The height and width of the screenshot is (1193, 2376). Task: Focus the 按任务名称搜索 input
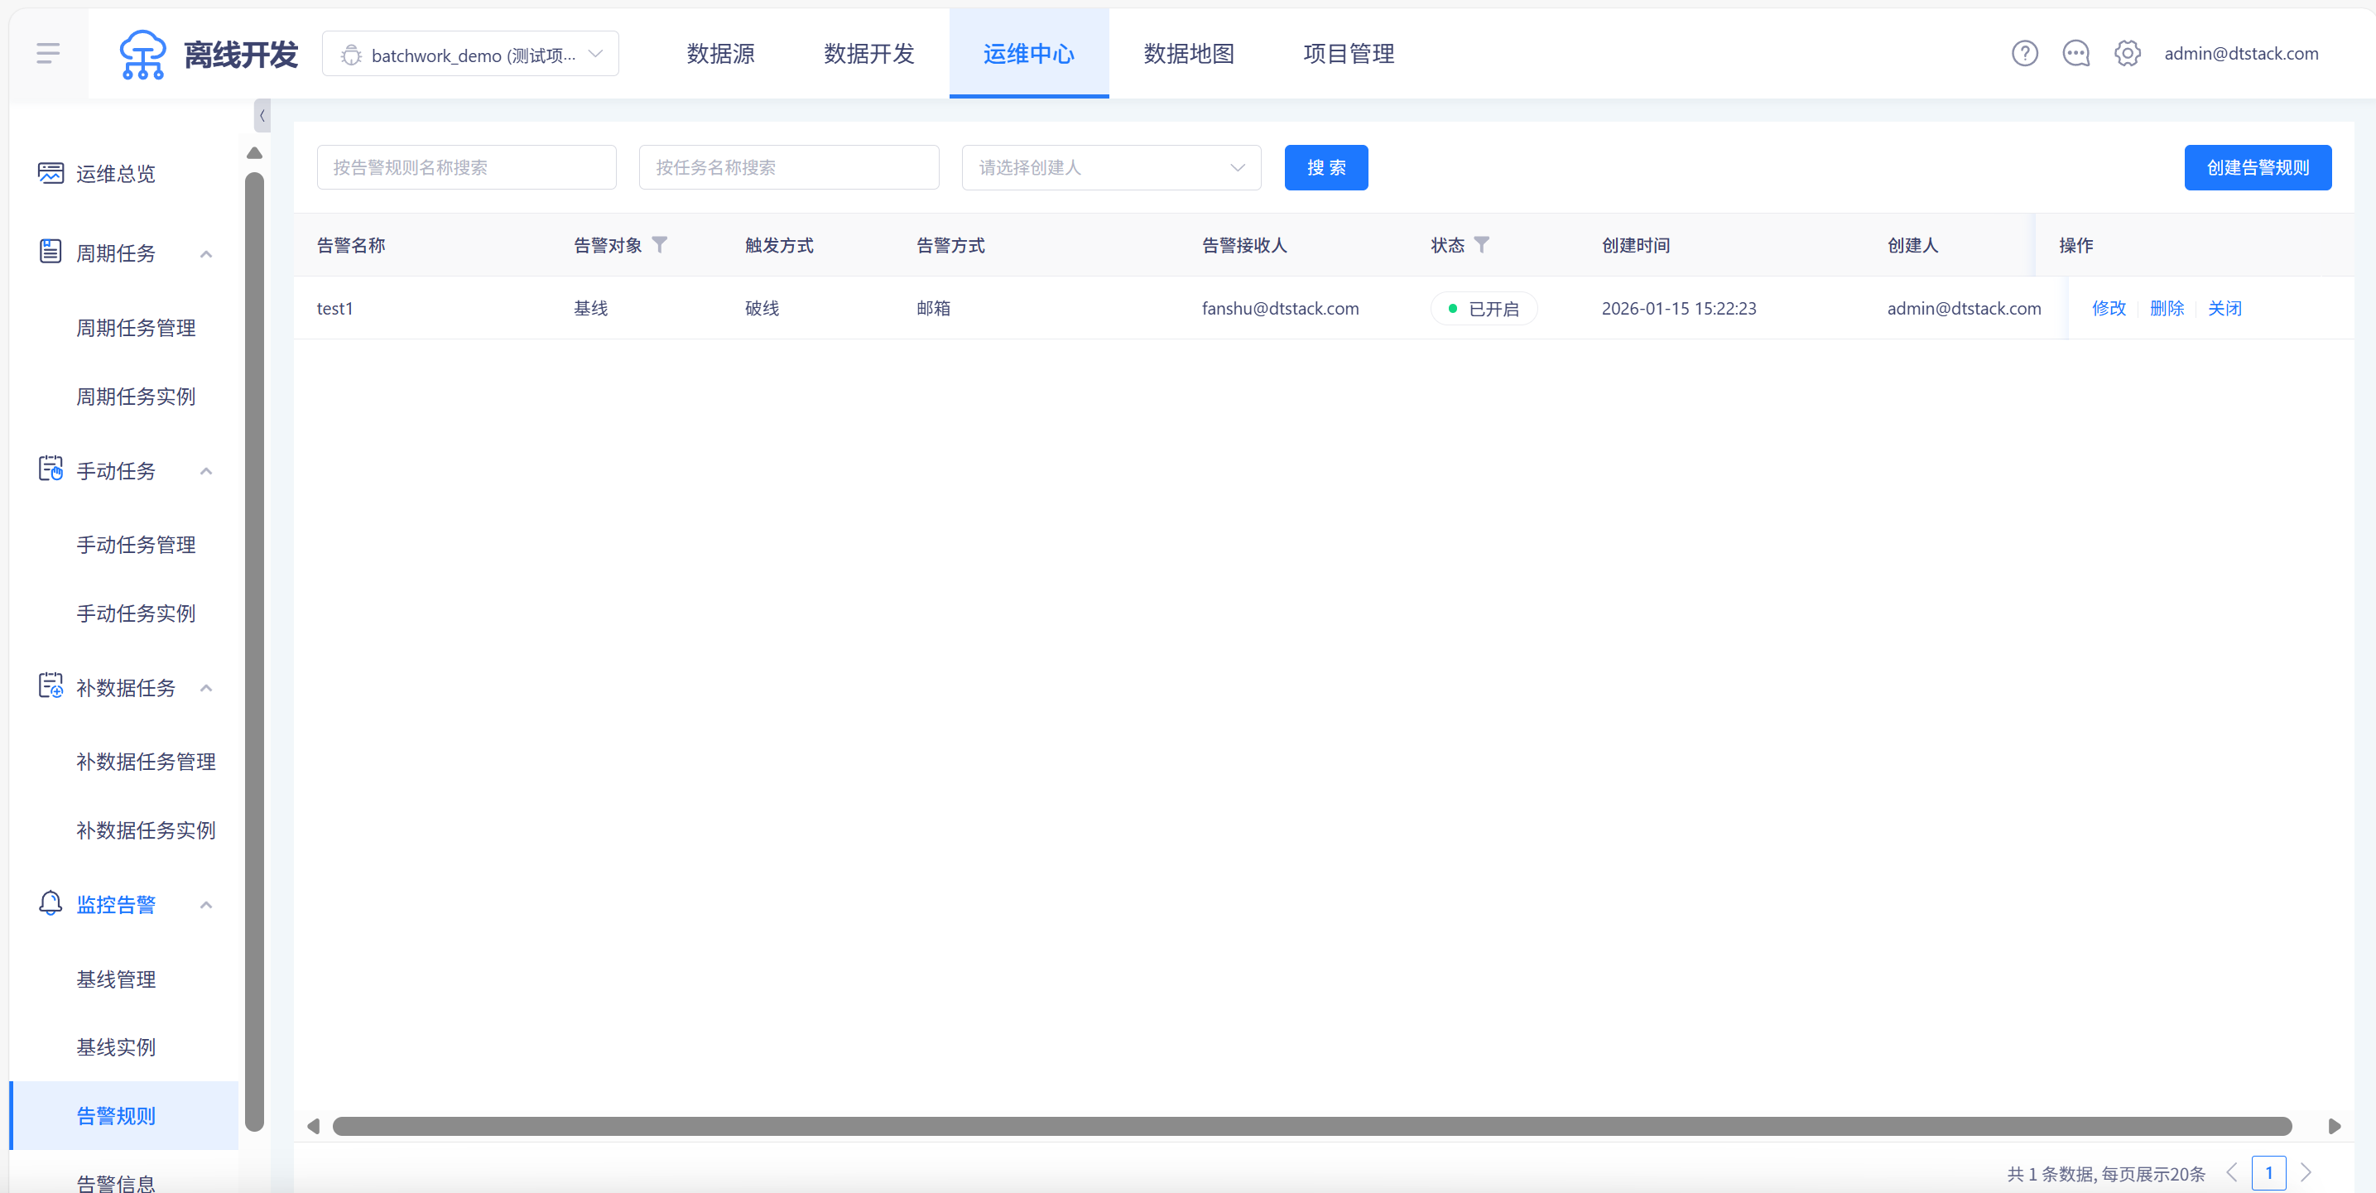[789, 167]
